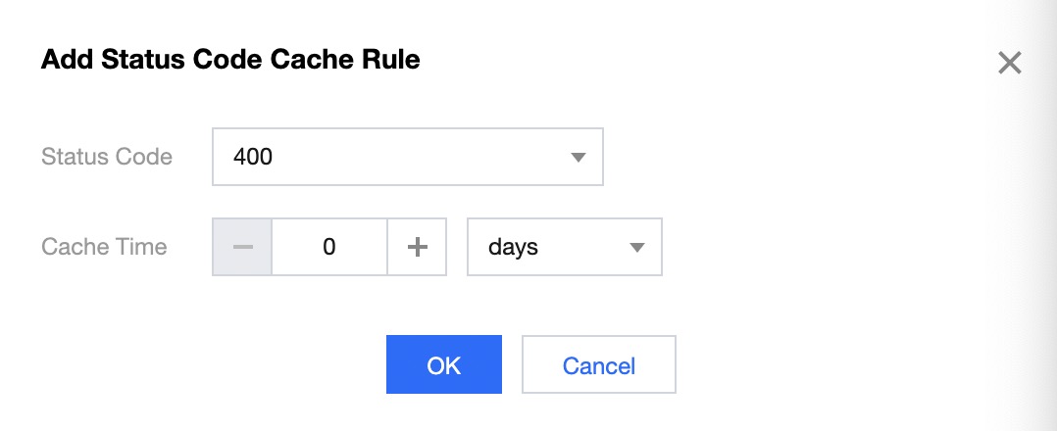This screenshot has height=431, width=1057.
Task: Increase the cache time value
Action: tap(418, 247)
